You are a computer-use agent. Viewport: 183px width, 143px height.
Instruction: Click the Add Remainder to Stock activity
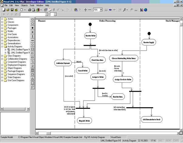tap(151, 119)
